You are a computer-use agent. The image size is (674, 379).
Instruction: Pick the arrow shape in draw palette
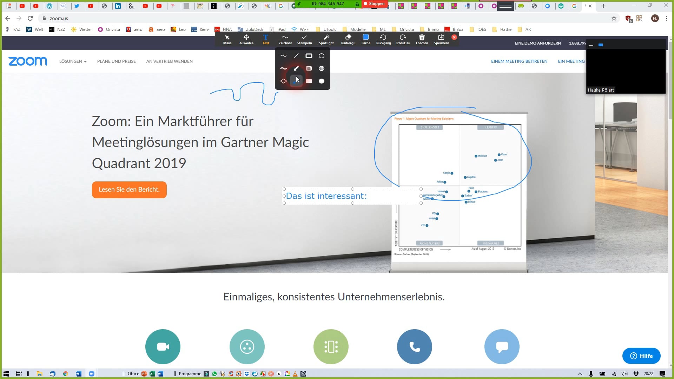[296, 68]
